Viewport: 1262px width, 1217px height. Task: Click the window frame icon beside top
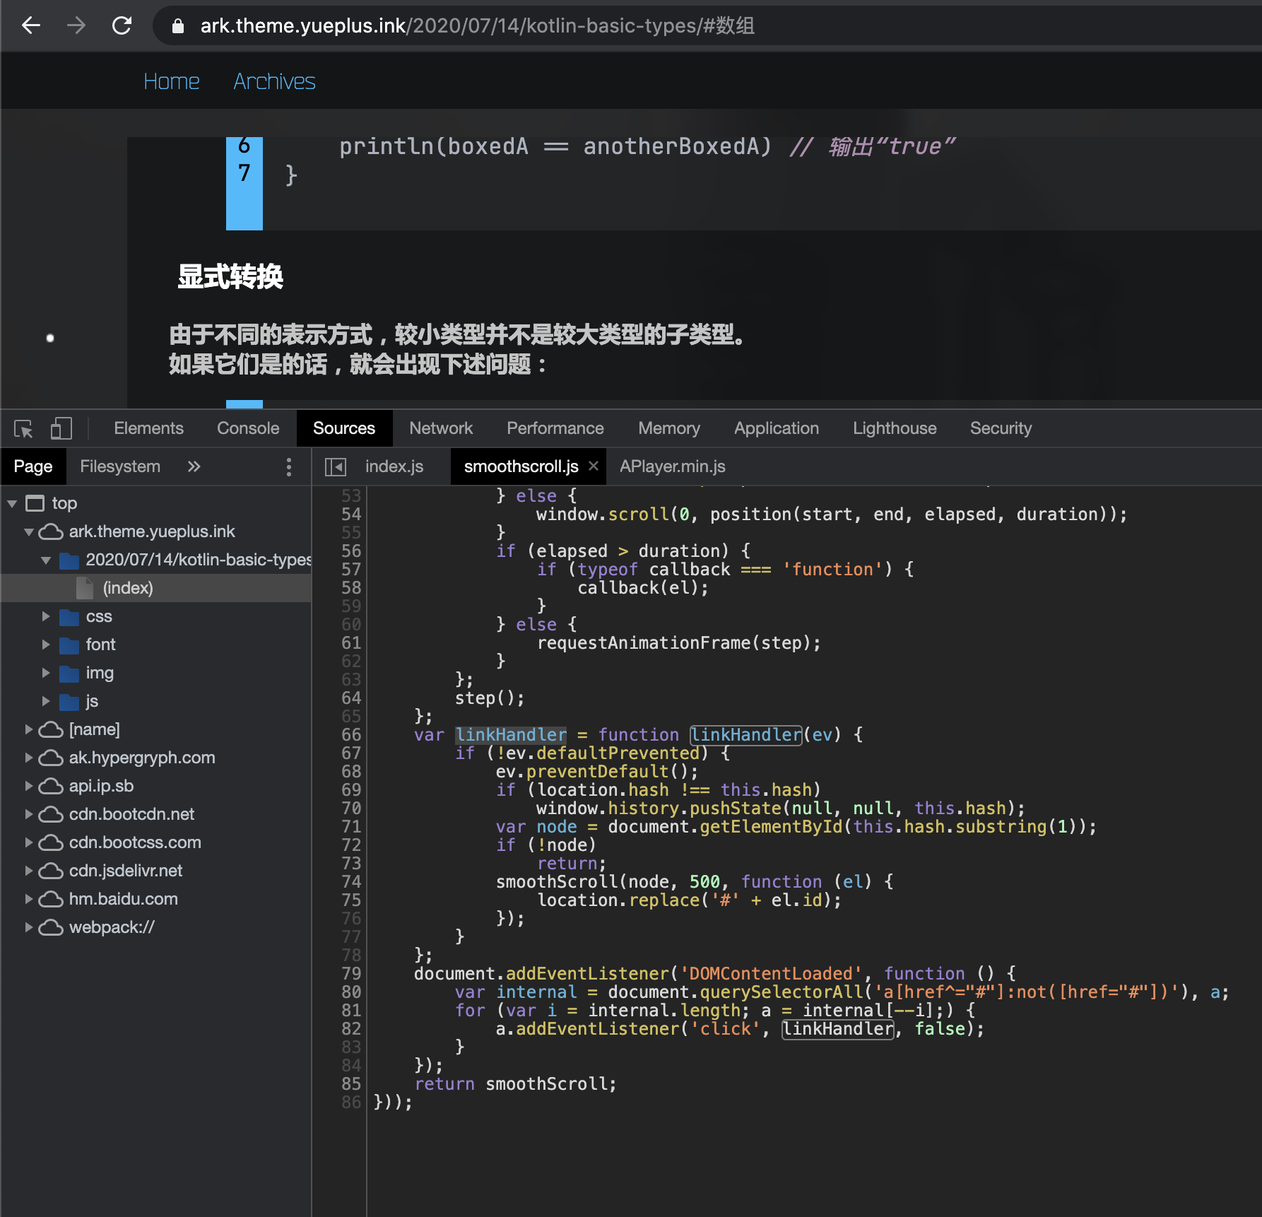[x=35, y=503]
